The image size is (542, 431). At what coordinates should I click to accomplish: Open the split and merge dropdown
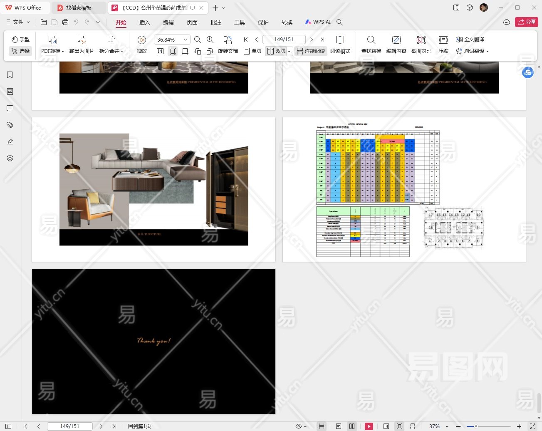(111, 51)
